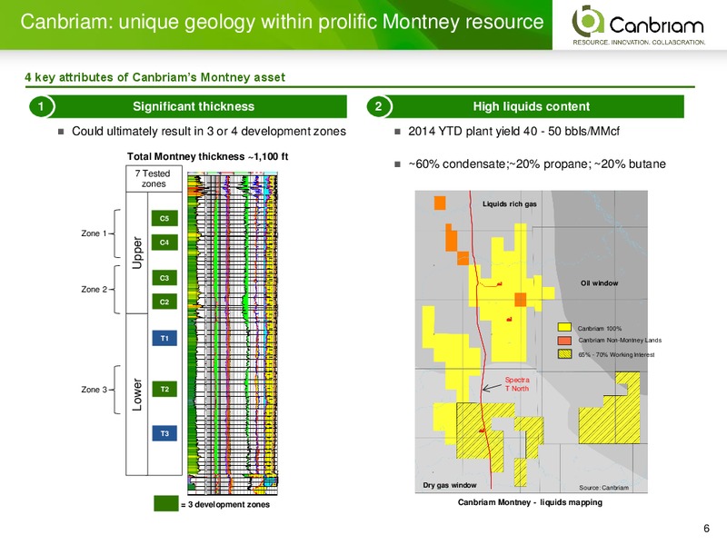Click the green development zones legend square
The image size is (727, 545).
click(166, 504)
